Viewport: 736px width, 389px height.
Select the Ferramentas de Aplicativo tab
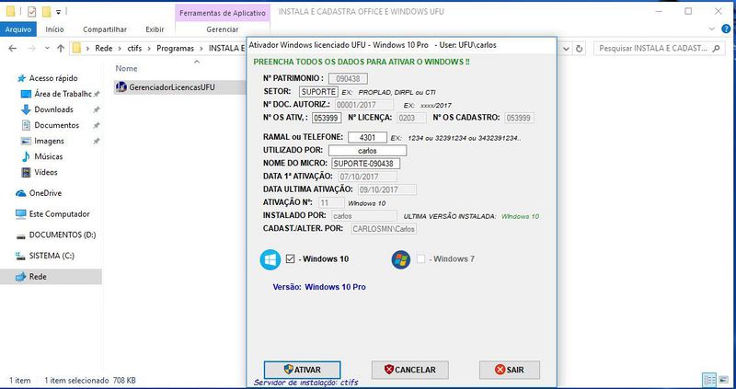click(x=223, y=13)
